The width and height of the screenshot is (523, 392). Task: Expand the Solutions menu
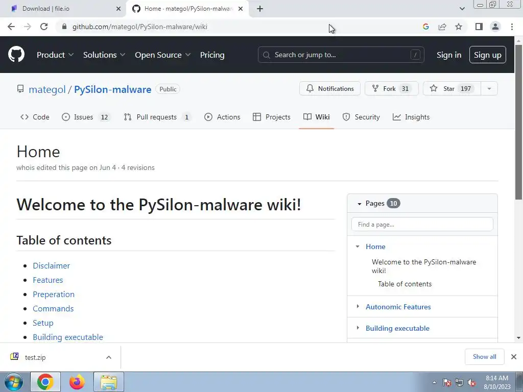(104, 55)
